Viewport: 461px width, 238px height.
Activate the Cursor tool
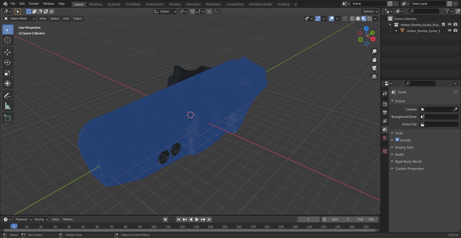7,40
